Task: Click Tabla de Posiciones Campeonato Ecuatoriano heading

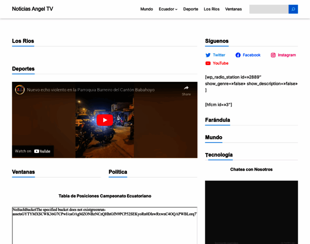Action: click(x=105, y=196)
